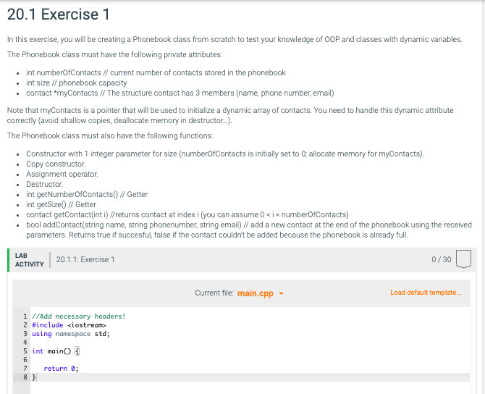Click the 'int getSize() // Getter' bullet
The width and height of the screenshot is (485, 394).
click(62, 204)
